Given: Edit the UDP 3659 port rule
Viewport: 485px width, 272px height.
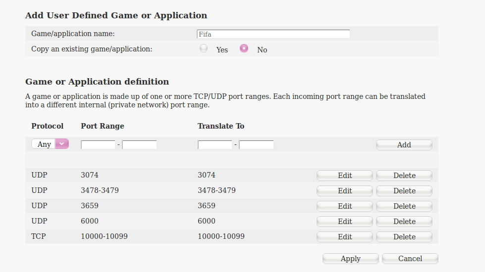Looking at the screenshot, I should pyautogui.click(x=345, y=206).
